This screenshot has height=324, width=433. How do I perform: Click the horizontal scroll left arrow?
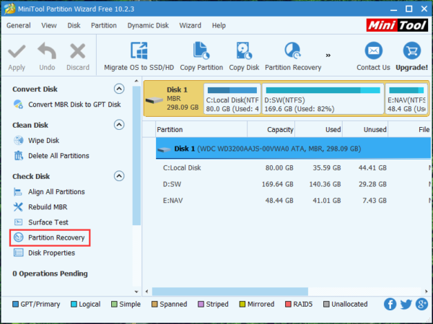coord(147,291)
